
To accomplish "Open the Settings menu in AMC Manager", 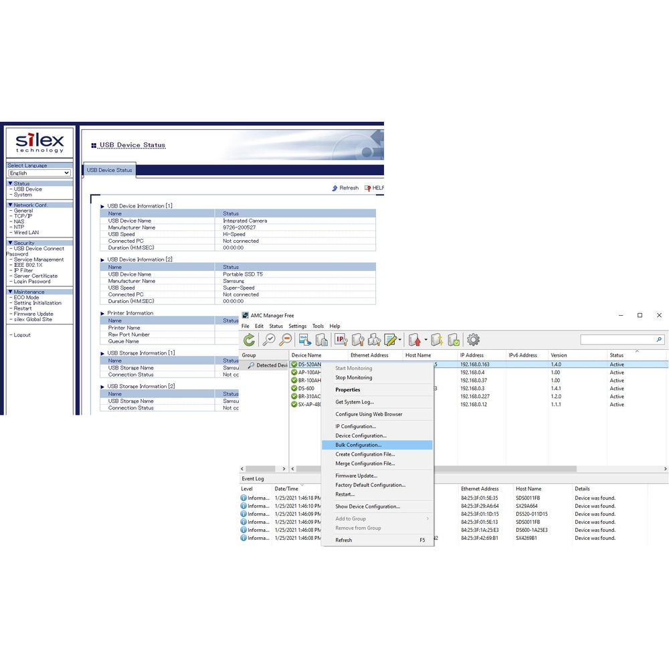I will [x=298, y=326].
